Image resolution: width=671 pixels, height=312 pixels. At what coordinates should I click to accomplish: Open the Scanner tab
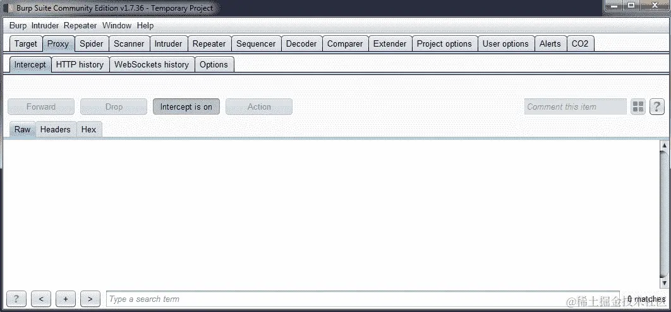(x=129, y=43)
